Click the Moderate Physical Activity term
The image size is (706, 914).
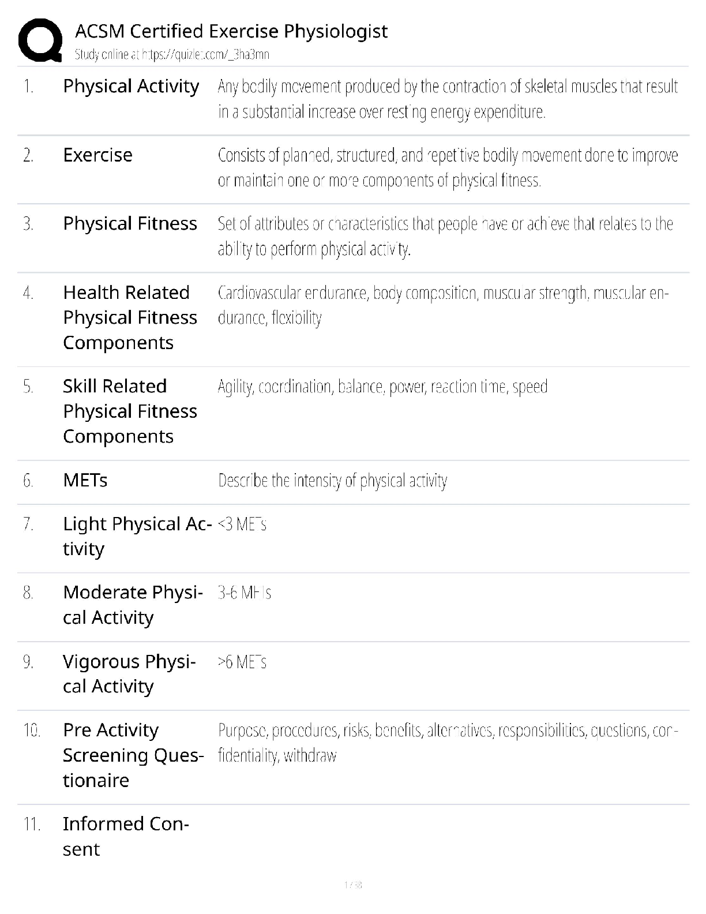(133, 605)
